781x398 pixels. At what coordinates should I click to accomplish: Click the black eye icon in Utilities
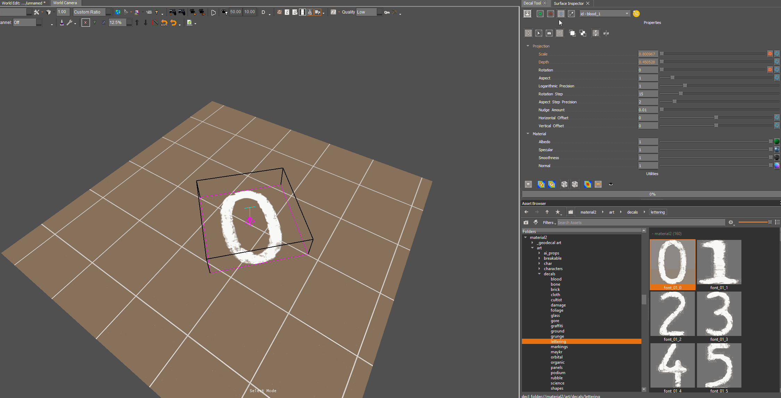(x=611, y=184)
